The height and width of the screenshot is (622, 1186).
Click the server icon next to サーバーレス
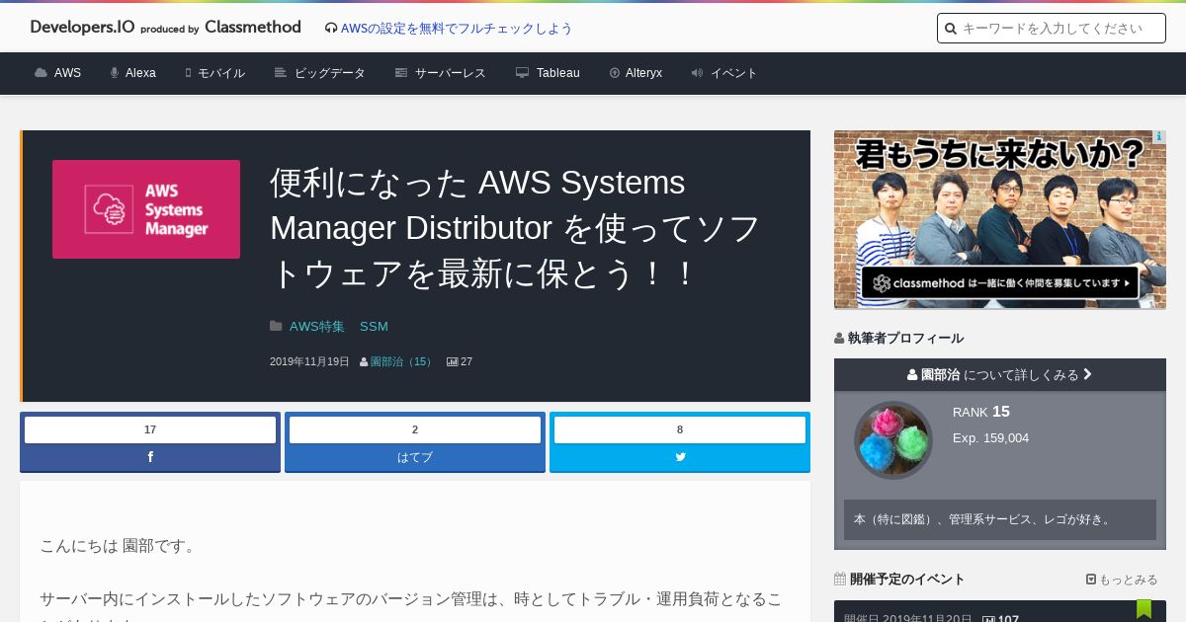point(401,73)
